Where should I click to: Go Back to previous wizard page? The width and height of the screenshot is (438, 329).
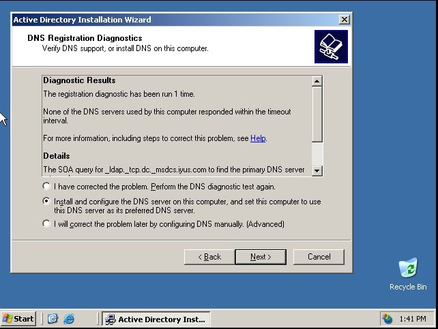click(209, 257)
